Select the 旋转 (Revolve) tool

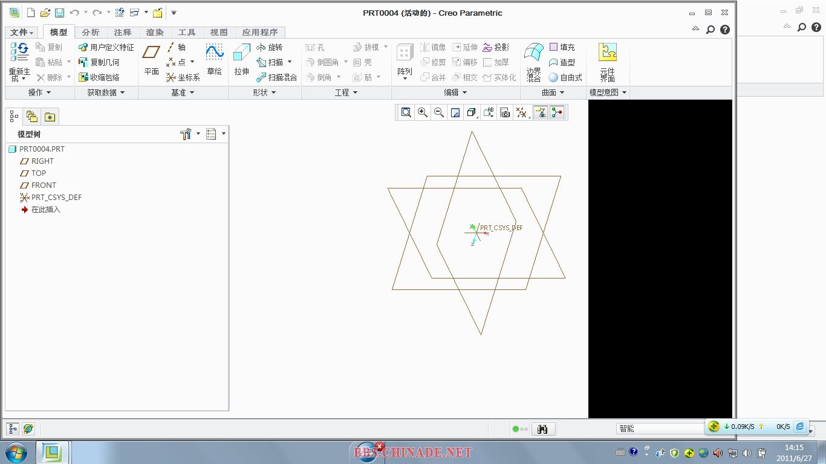point(269,47)
